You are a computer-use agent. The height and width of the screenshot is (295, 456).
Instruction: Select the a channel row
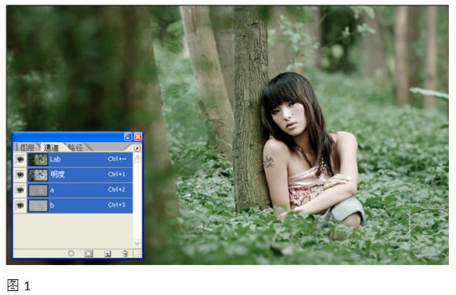(80, 190)
